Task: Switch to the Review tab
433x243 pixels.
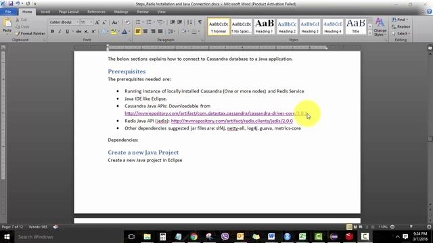Action: pyautogui.click(x=143, y=11)
